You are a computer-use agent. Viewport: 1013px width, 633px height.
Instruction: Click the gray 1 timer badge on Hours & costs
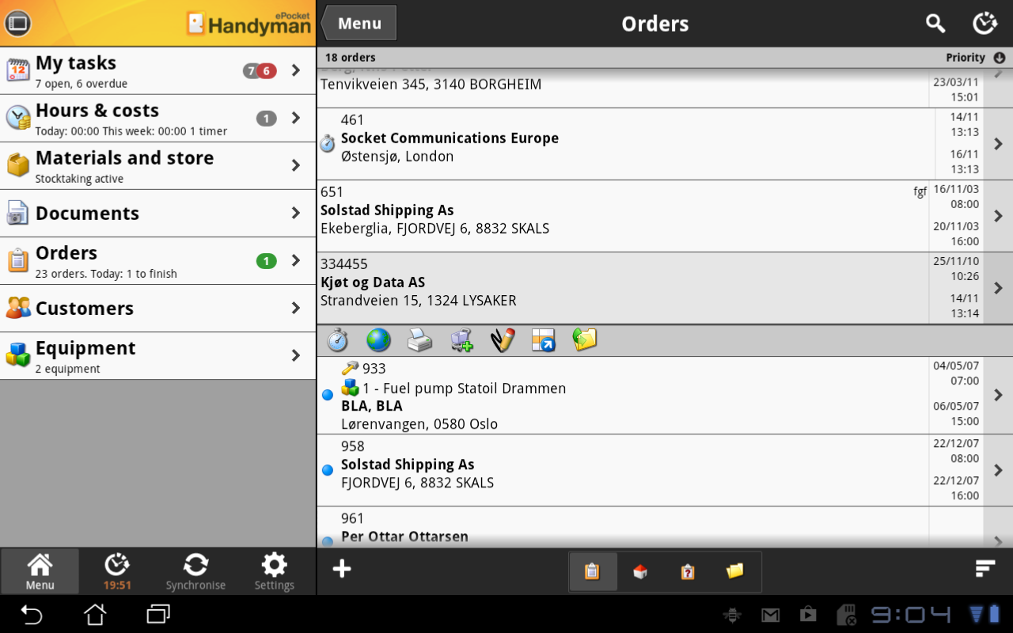coord(267,119)
